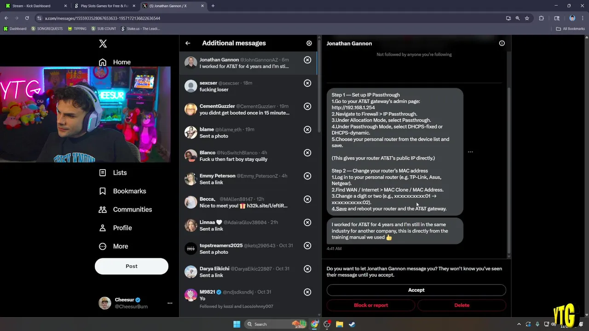Open Blanco conversation
The height and width of the screenshot is (331, 589).
pos(248,156)
